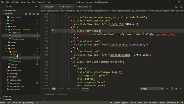Expand Open Editors section

[x=10, y=11]
